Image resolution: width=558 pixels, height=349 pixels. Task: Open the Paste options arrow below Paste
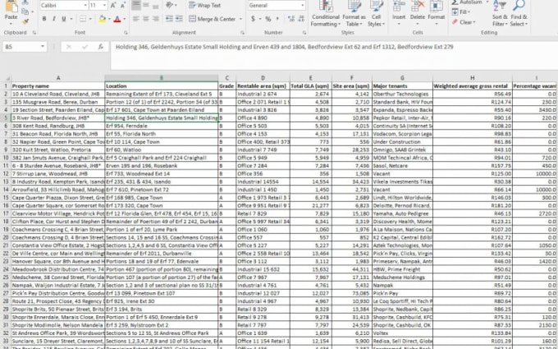(11, 24)
